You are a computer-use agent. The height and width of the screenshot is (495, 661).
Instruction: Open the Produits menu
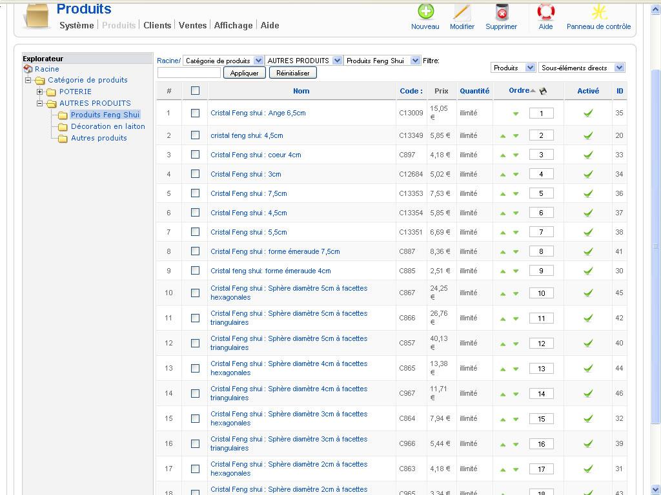119,25
